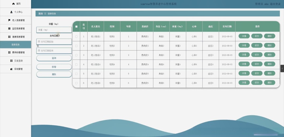Click 删除 in 老人姓名5 row
284x137 pixels.
point(270,73)
